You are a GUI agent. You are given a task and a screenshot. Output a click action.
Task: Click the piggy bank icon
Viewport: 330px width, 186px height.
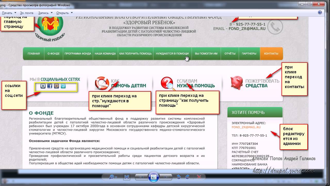click(237, 82)
